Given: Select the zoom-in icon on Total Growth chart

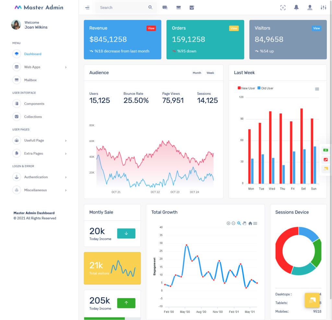Looking at the screenshot, I should point(228,223).
